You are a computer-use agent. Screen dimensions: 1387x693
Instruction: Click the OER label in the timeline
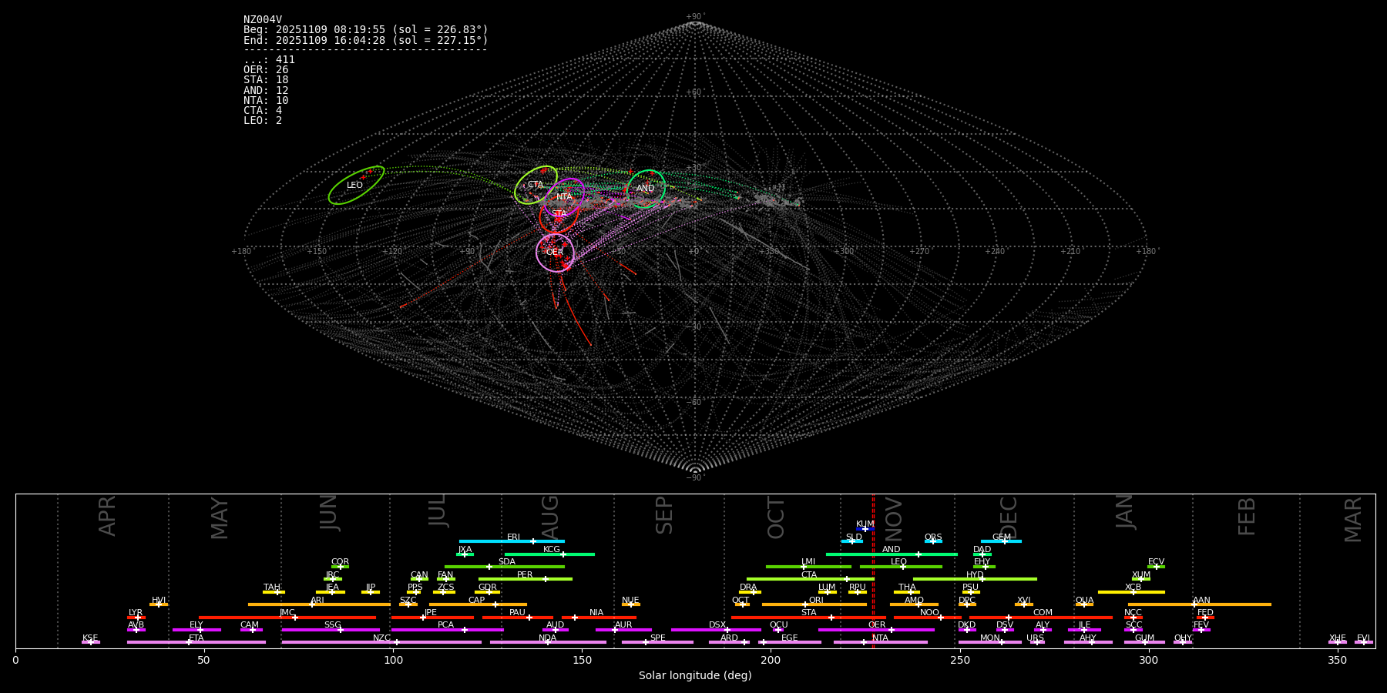(x=877, y=625)
